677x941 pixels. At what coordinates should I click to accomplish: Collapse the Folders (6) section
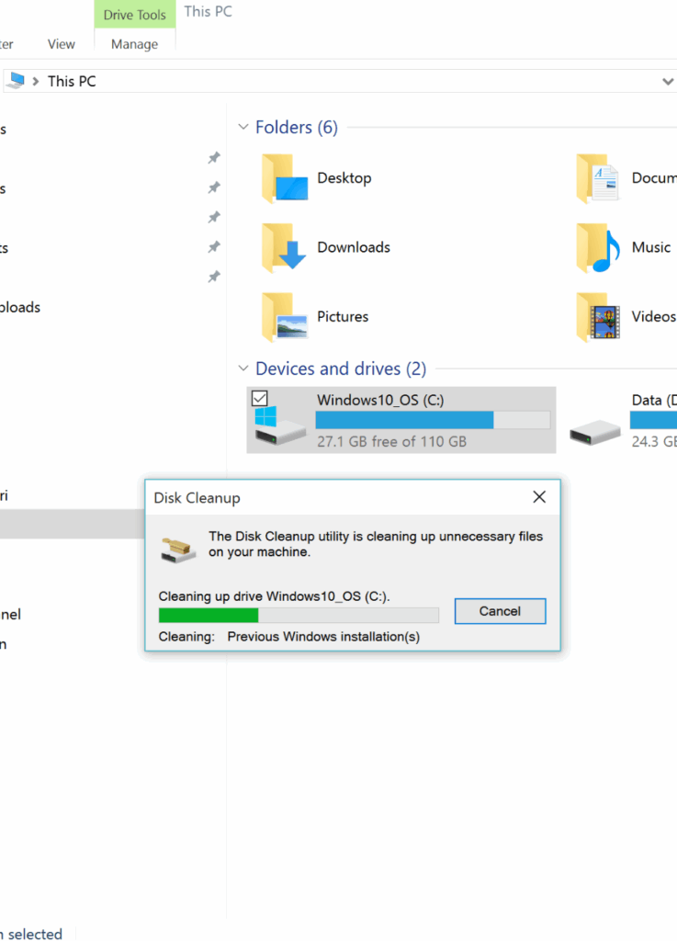pos(243,127)
